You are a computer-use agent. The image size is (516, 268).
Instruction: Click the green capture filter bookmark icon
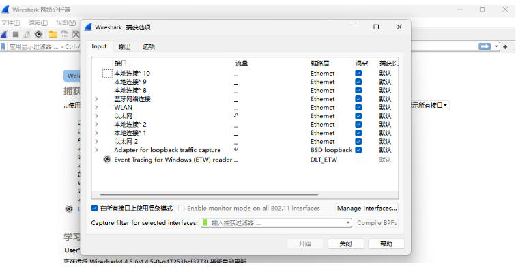pyautogui.click(x=205, y=223)
